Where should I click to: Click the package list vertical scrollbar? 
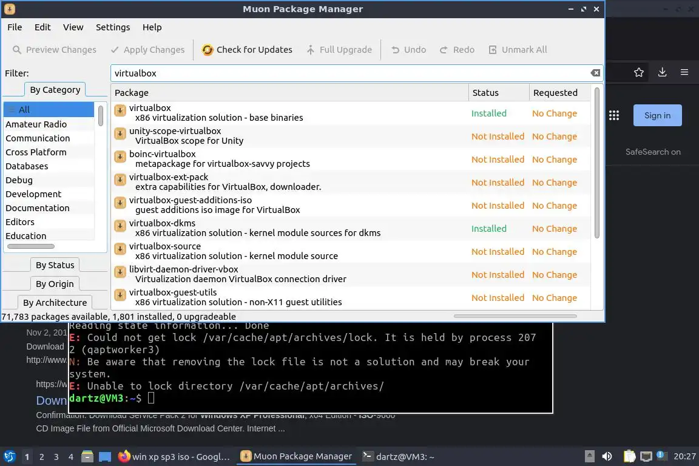(x=596, y=163)
